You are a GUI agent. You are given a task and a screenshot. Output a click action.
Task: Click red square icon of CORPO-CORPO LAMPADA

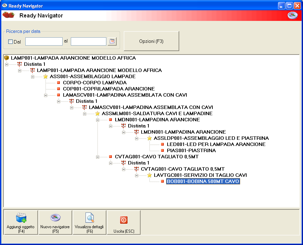[58, 83]
